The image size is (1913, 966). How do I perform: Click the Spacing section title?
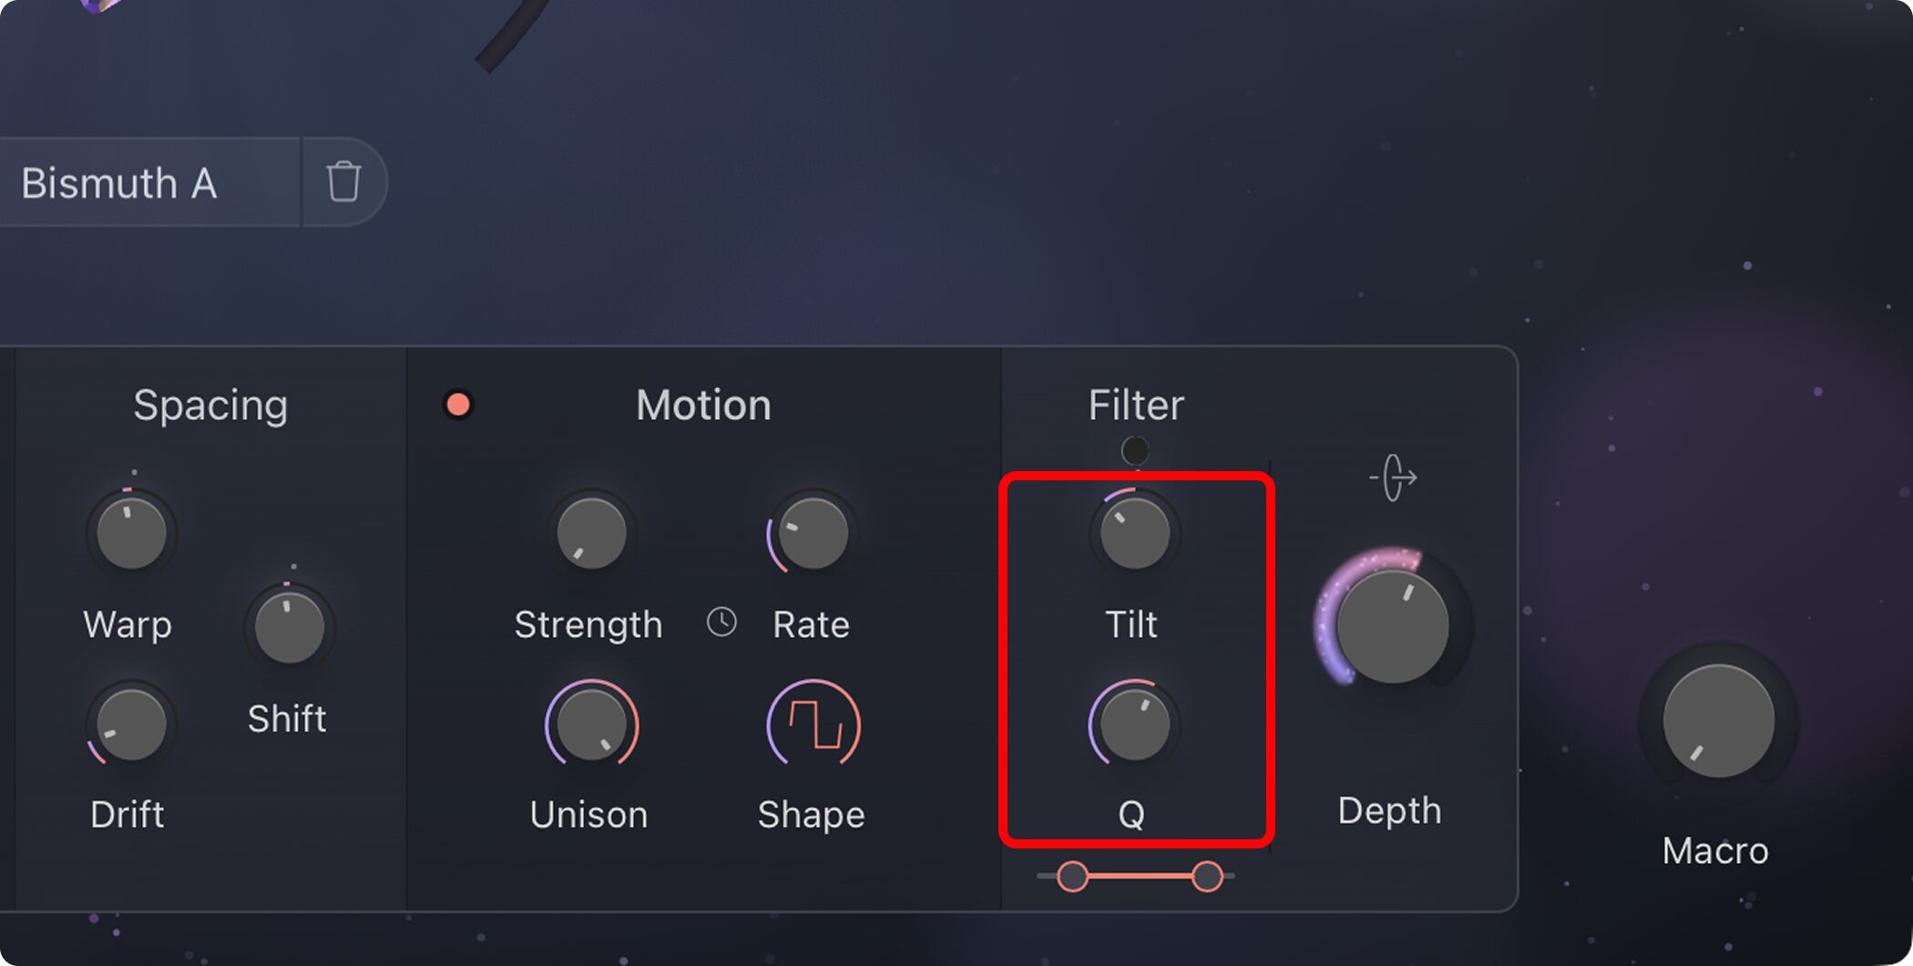pos(210,406)
